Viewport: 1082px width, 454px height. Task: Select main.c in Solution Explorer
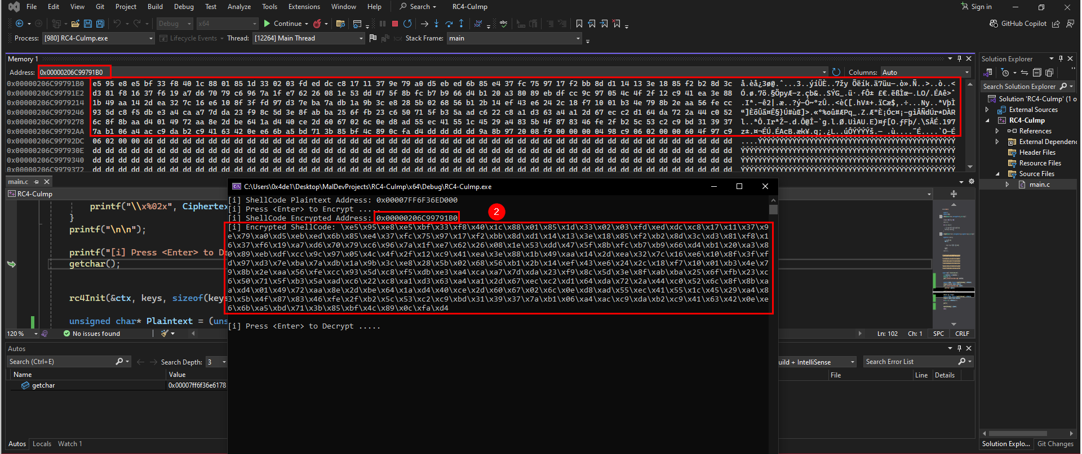tap(1040, 185)
